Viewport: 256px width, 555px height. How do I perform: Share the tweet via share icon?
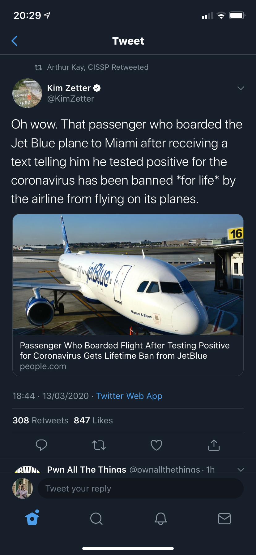coord(214,445)
